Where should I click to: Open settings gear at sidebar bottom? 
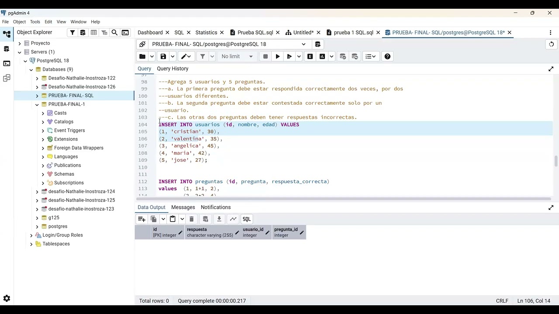coord(7,298)
